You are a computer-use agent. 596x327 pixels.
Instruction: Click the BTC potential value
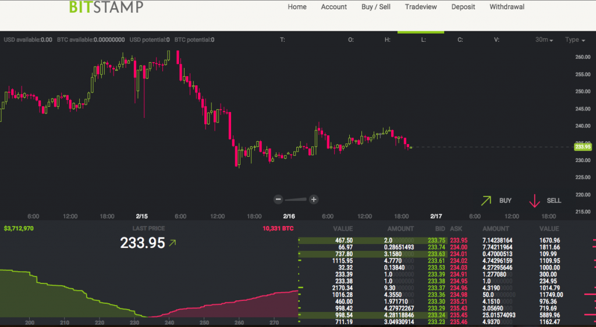194,40
